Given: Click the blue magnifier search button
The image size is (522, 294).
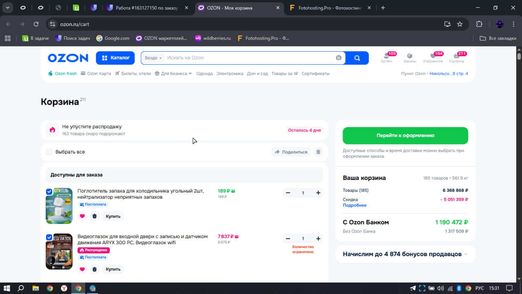Looking at the screenshot, I should [357, 58].
